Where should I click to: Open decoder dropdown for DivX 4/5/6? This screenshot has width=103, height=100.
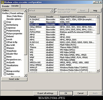[52, 24]
